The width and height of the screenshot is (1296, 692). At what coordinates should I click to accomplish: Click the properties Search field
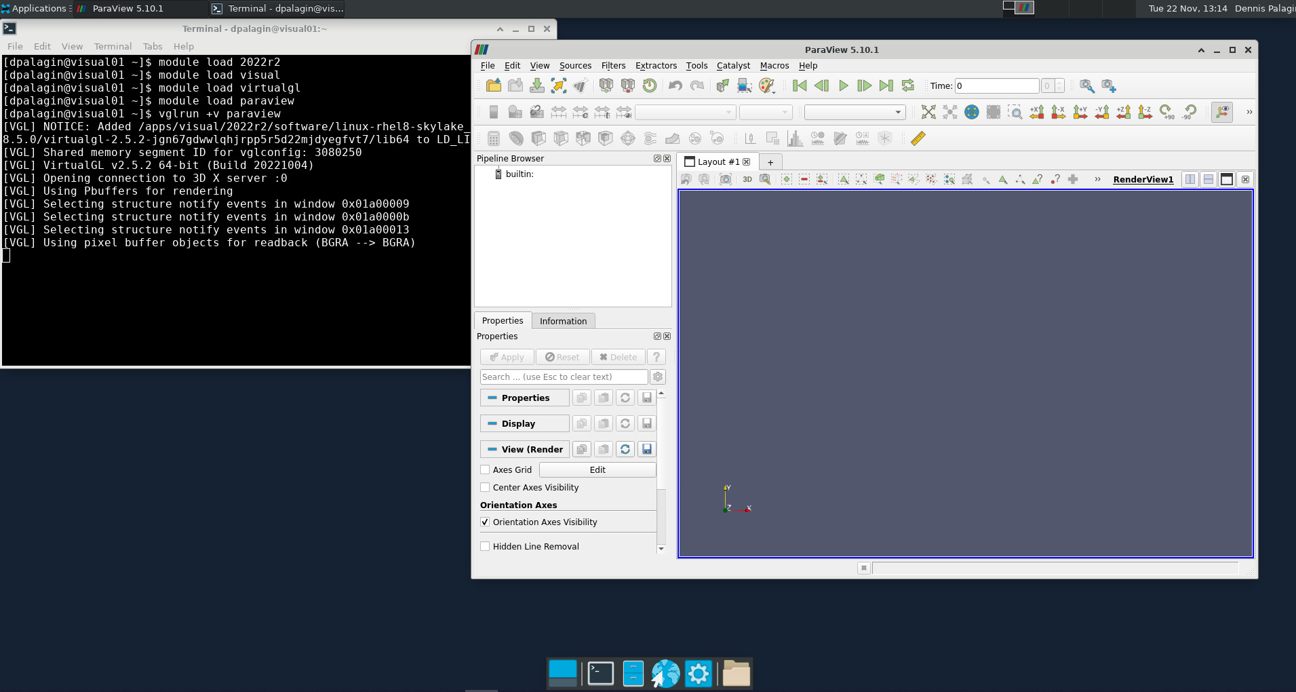(x=564, y=377)
